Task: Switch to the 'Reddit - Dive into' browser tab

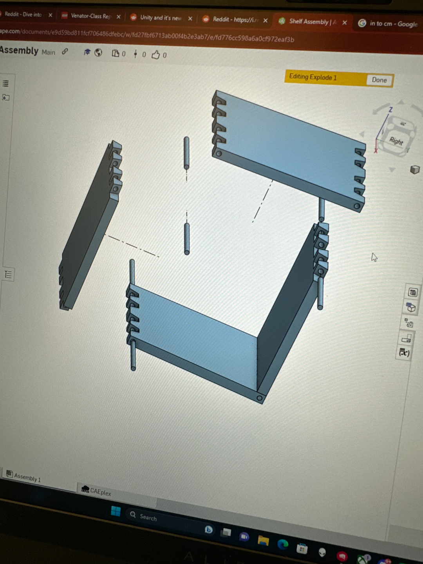Action: [23, 14]
